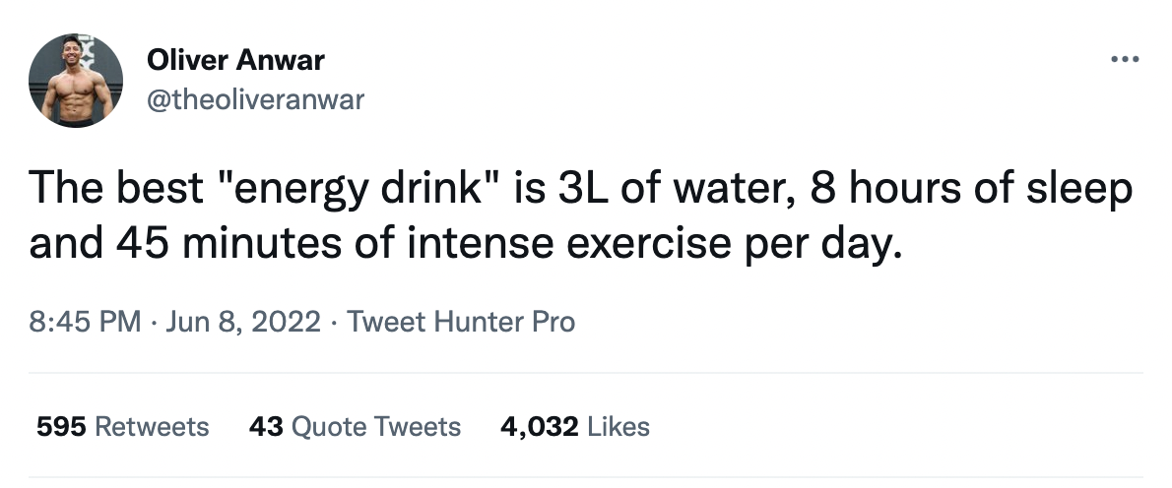Click the word Retweets label
This screenshot has width=1172, height=488.
[x=153, y=426]
